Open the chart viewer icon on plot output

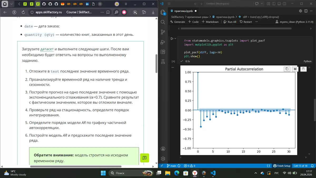pos(295,69)
